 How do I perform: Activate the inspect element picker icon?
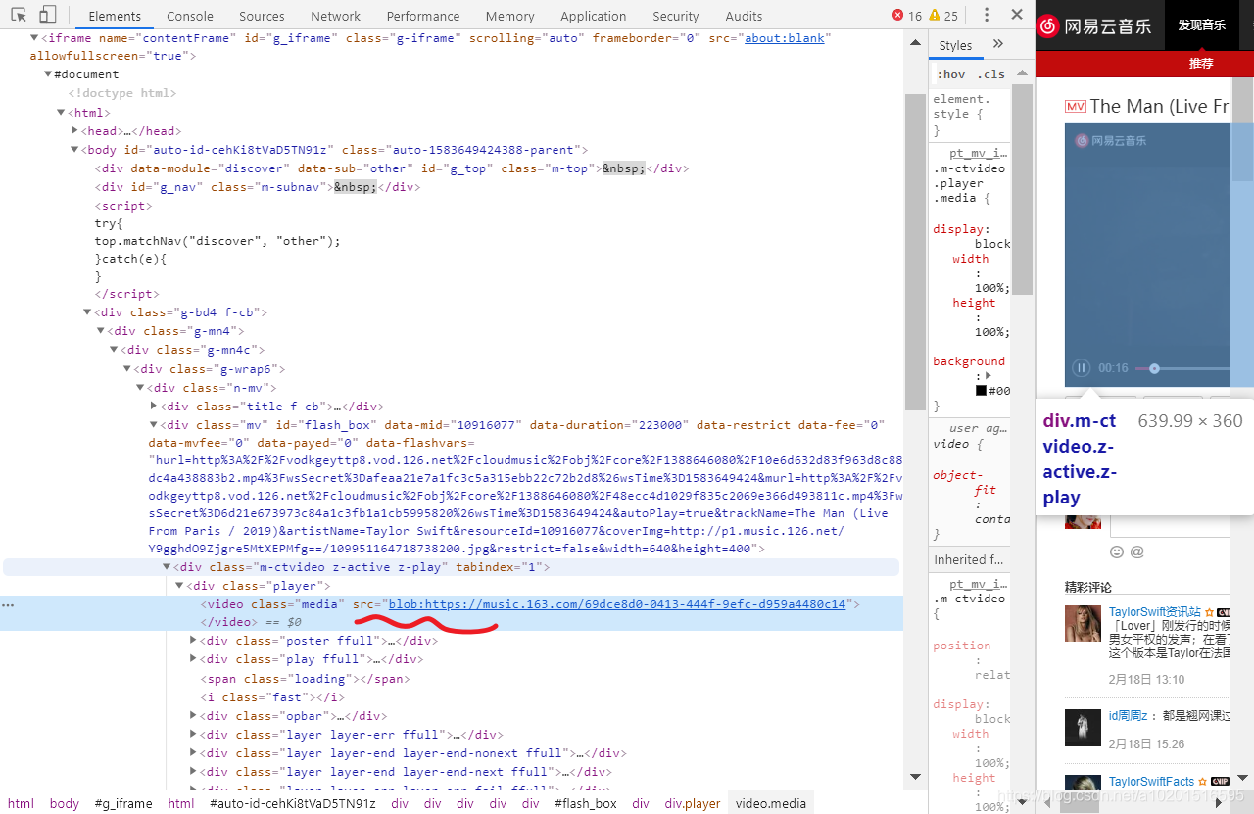coord(19,15)
